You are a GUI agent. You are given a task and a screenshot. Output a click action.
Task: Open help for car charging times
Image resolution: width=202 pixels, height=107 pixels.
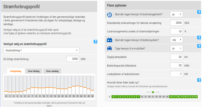199,80
